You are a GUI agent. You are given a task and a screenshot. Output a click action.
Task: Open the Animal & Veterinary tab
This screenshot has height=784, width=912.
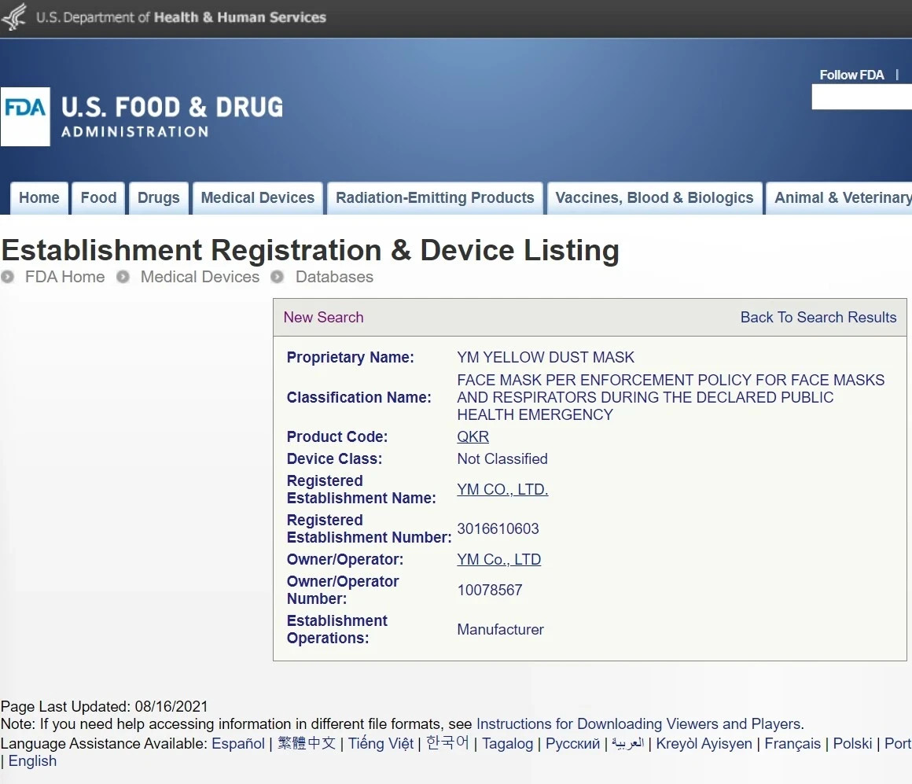[x=840, y=197]
